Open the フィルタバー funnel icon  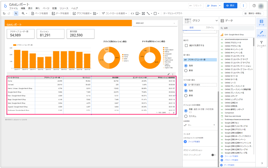click(261, 44)
